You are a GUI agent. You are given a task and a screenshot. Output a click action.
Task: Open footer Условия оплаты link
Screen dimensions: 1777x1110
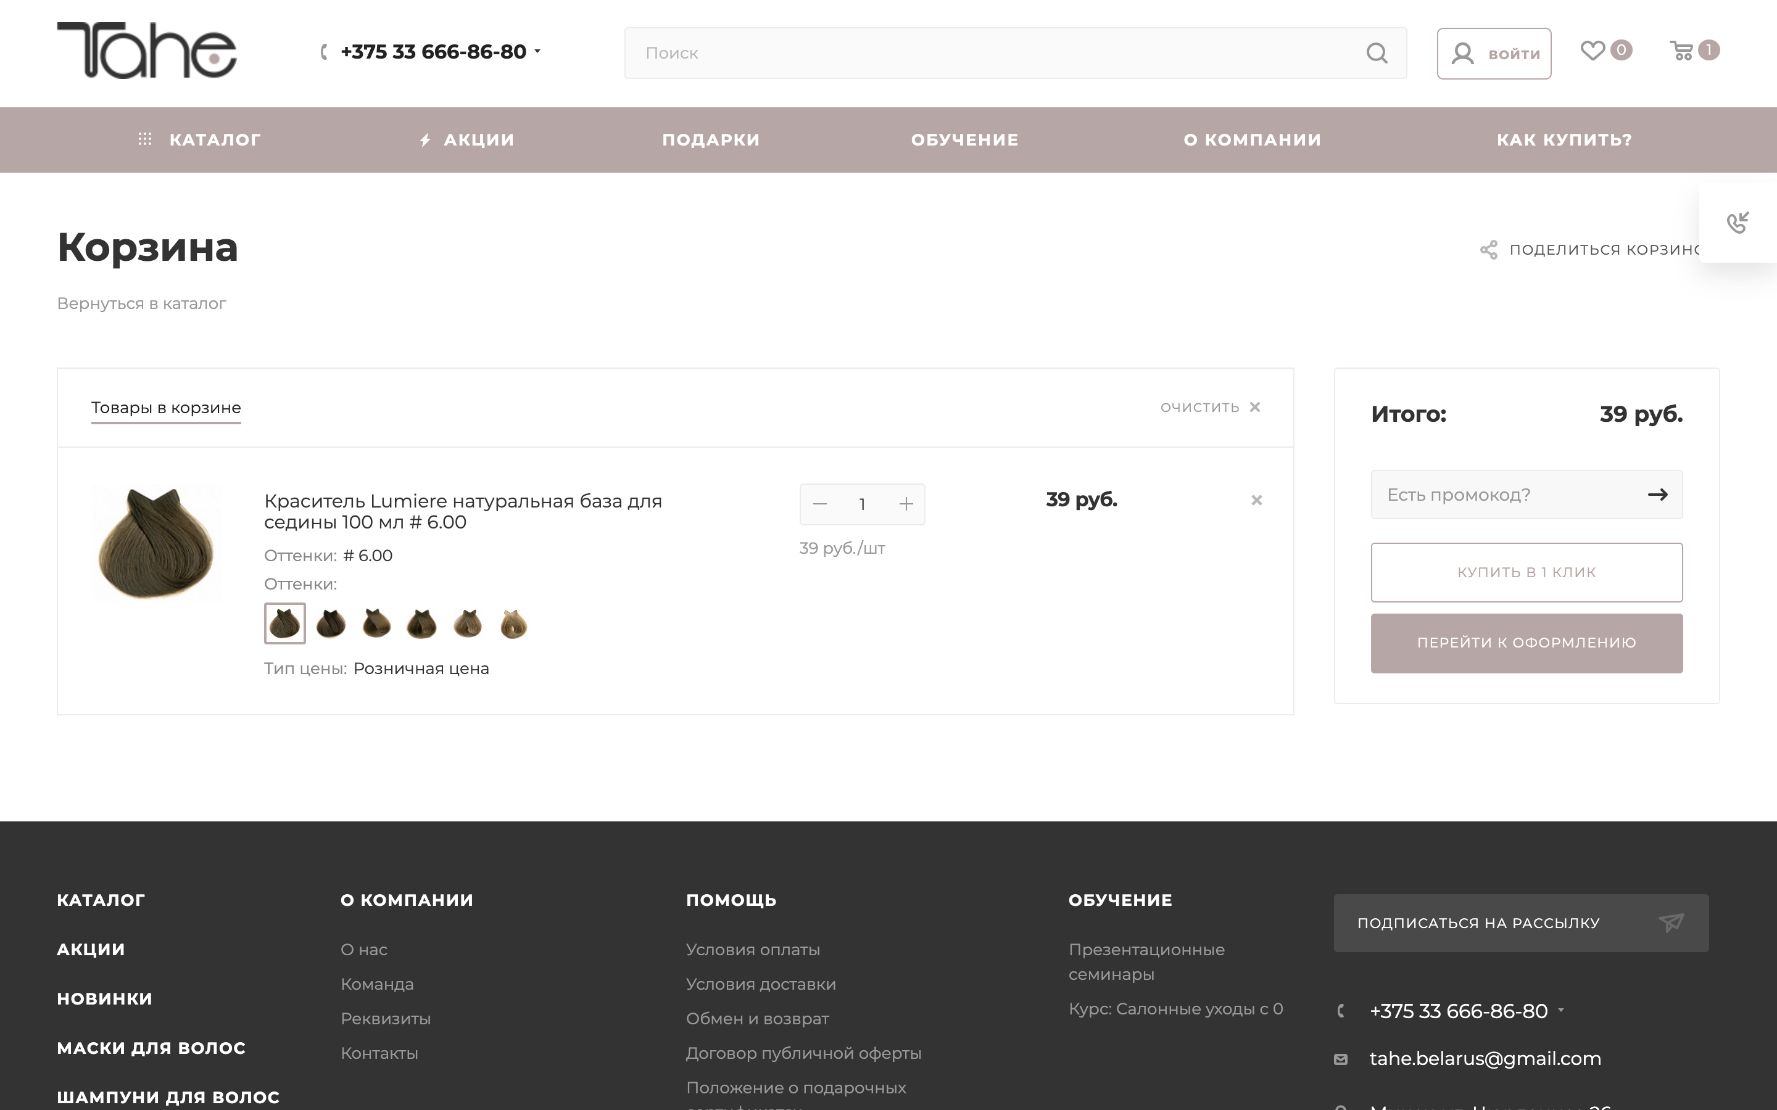pos(753,949)
